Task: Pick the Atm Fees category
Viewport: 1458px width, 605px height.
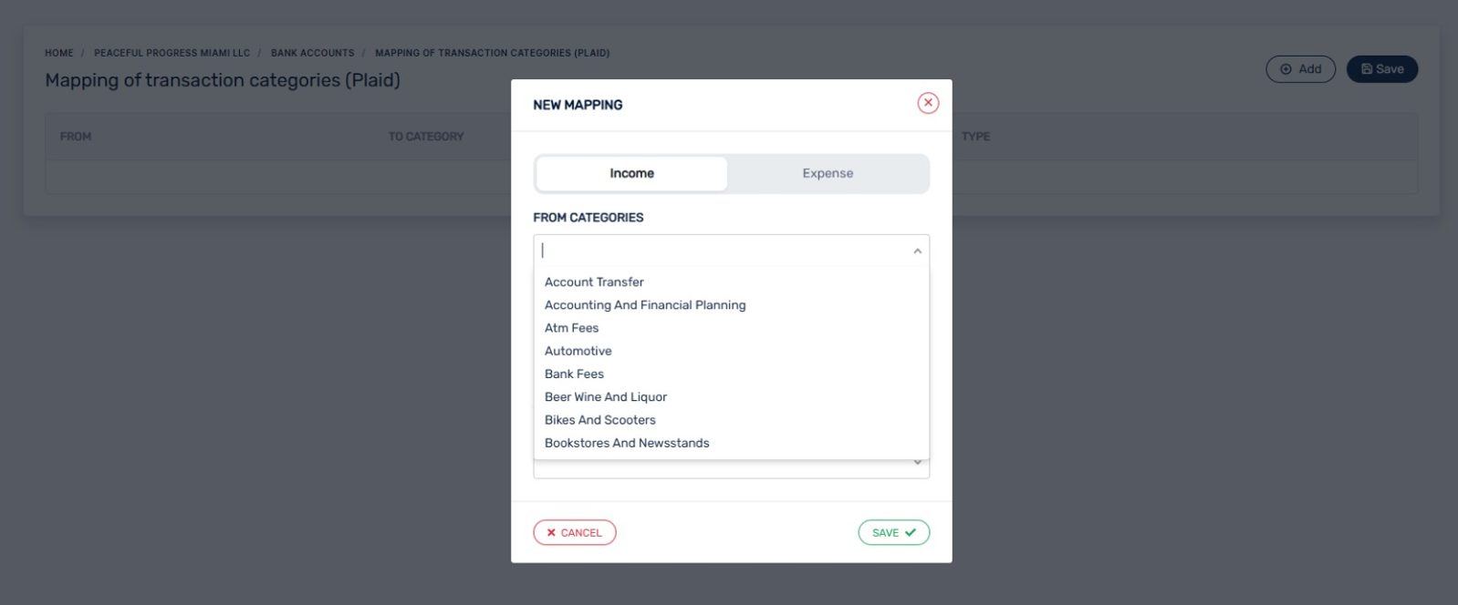Action: tap(572, 328)
